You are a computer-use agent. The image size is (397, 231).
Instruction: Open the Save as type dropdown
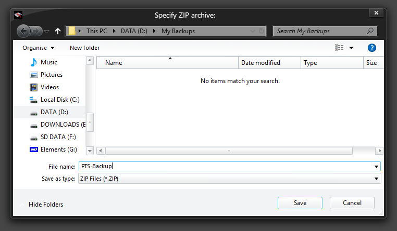[229, 179]
